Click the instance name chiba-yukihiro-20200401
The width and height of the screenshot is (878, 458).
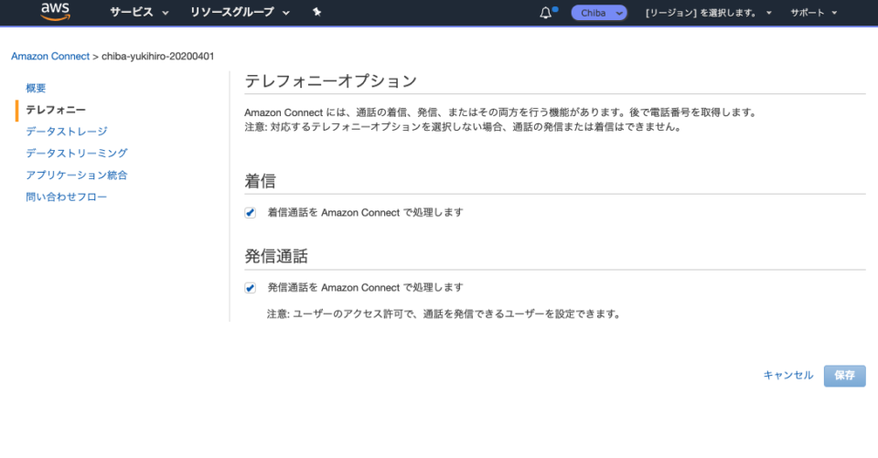158,56
